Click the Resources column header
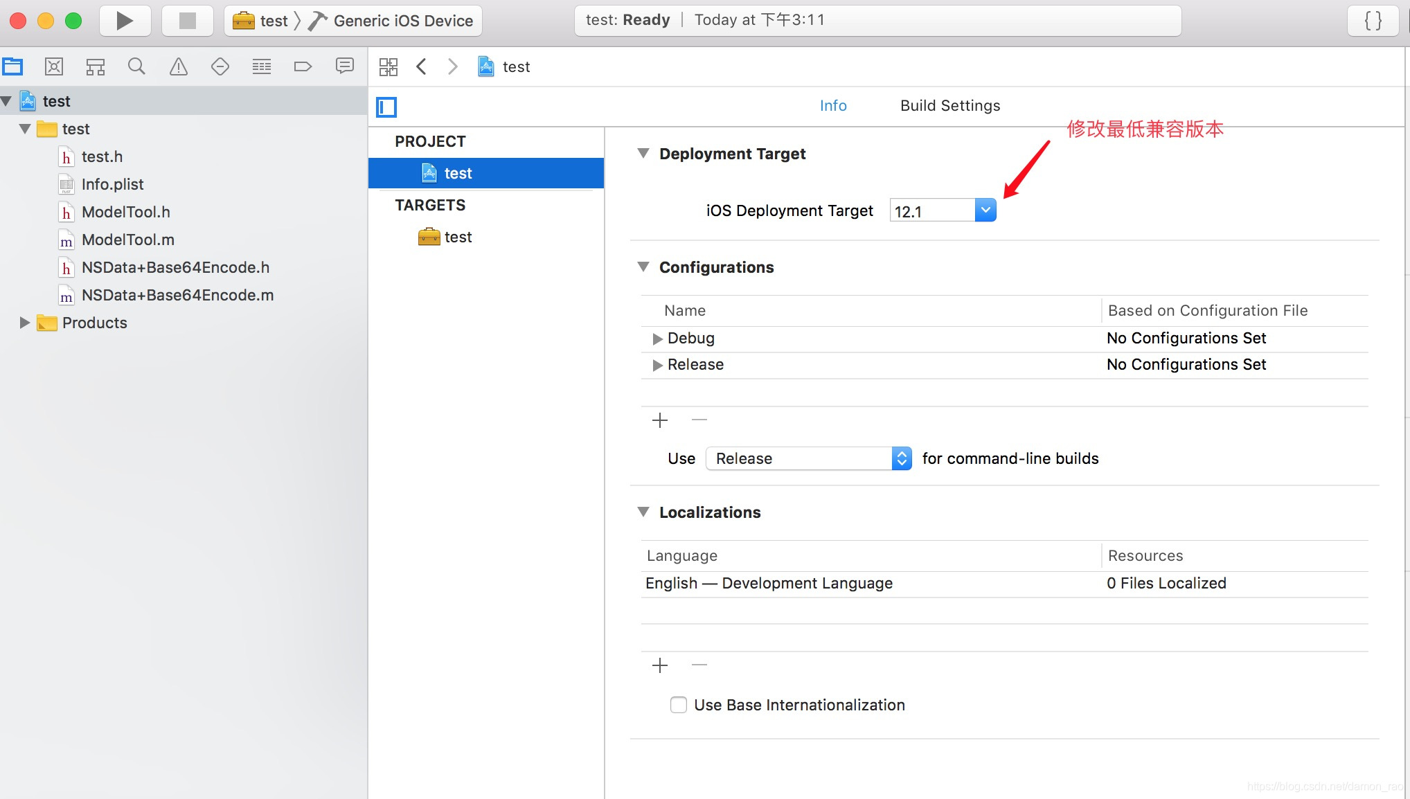 click(x=1145, y=555)
